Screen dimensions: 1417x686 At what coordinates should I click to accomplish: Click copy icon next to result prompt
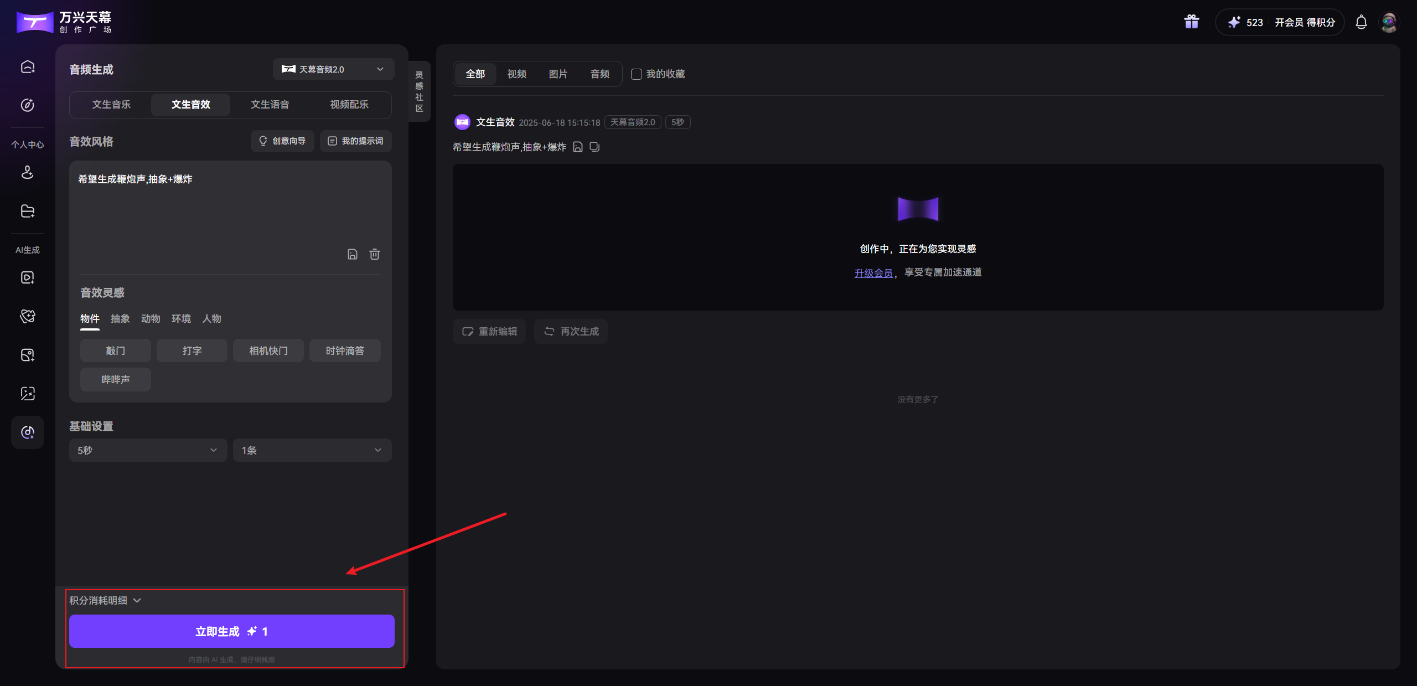[594, 147]
